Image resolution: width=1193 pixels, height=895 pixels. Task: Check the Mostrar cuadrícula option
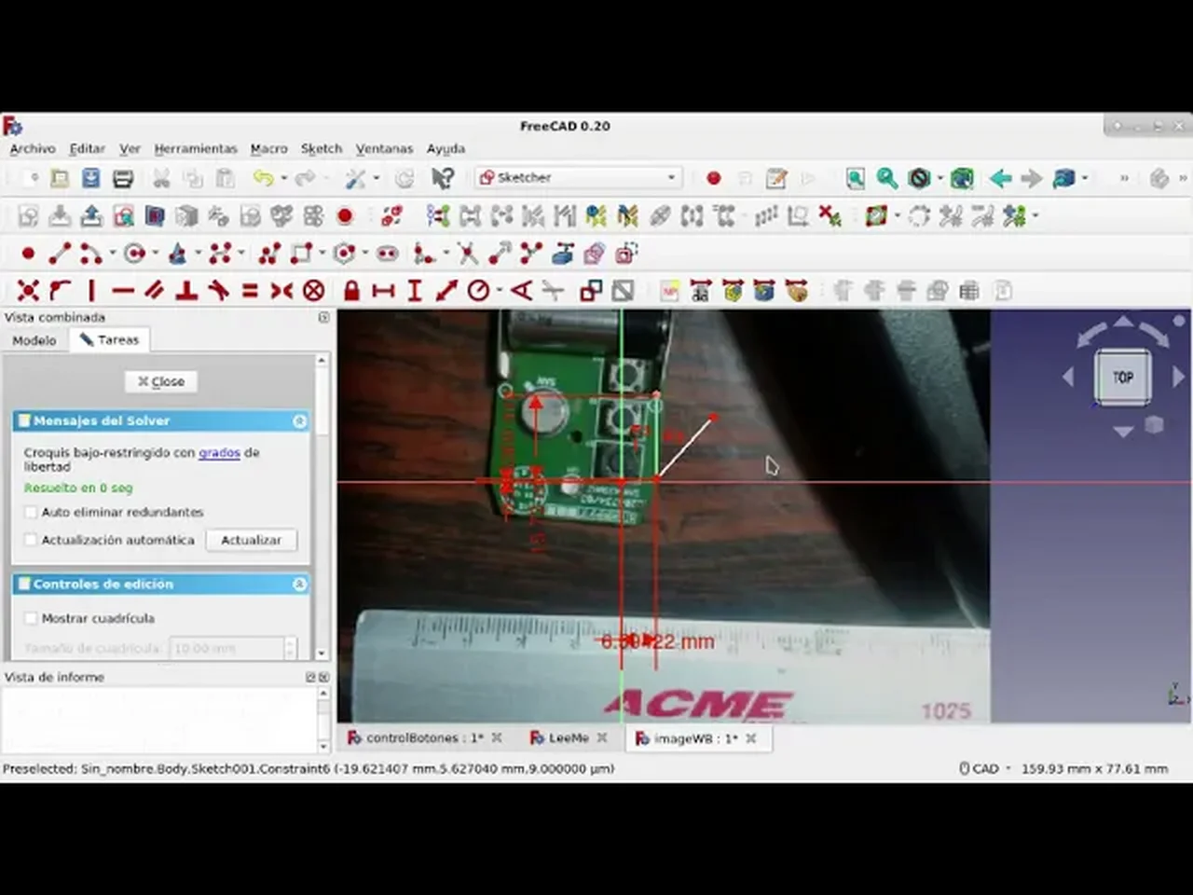[x=32, y=618]
